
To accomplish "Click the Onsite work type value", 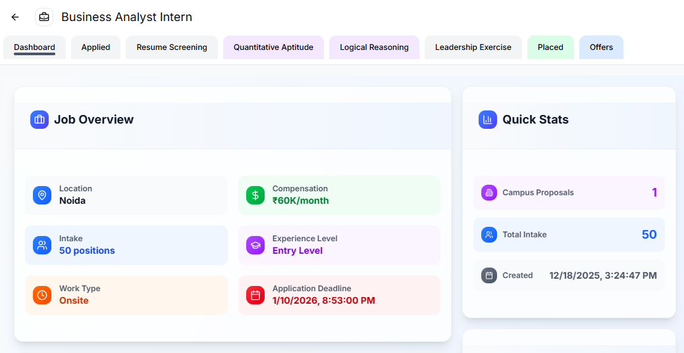I will [x=74, y=300].
